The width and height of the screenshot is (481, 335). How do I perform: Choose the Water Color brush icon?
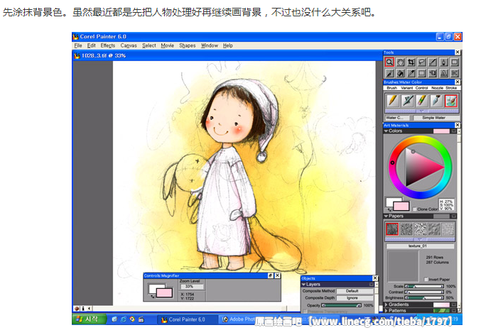pos(451,101)
